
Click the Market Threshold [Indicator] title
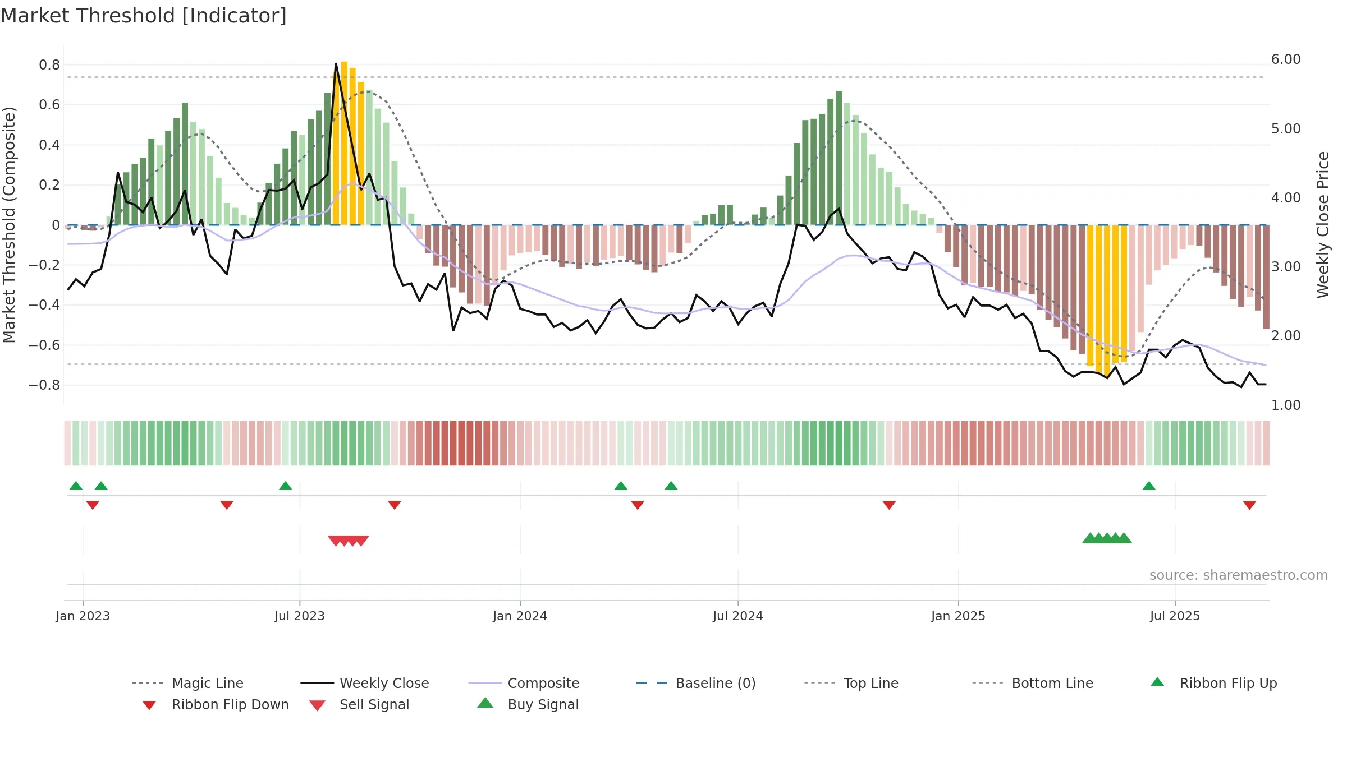tap(144, 16)
